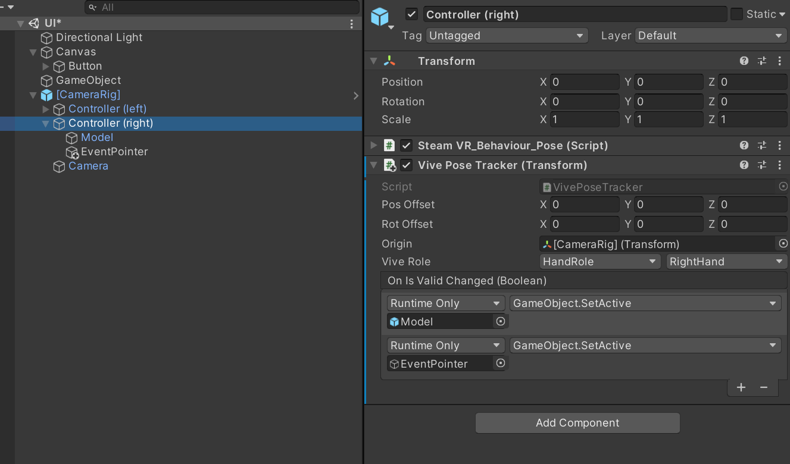
Task: Open Transform component kebab menu
Action: tap(780, 61)
